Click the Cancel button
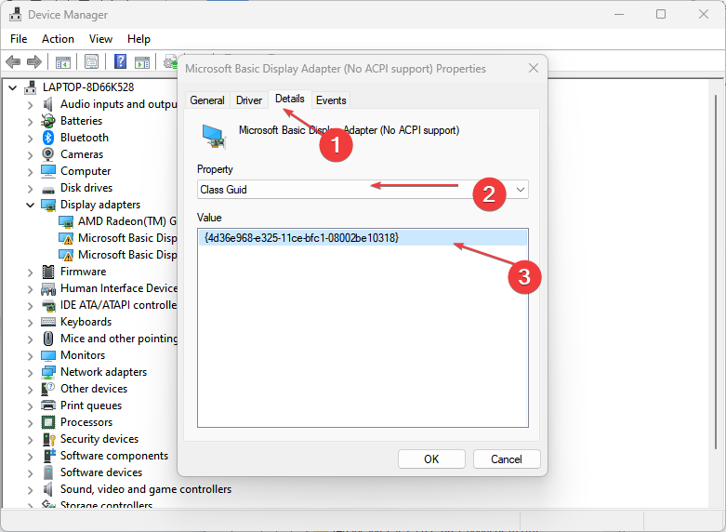Viewport: 726px width, 532px height. coord(507,459)
